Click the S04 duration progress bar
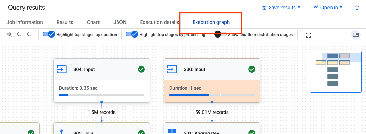 [x=102, y=95]
